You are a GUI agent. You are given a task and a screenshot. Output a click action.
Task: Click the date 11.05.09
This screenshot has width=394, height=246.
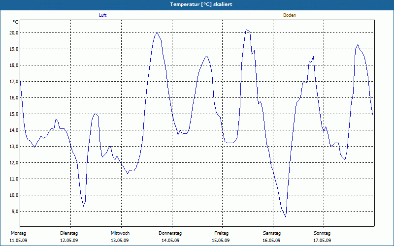click(18, 241)
